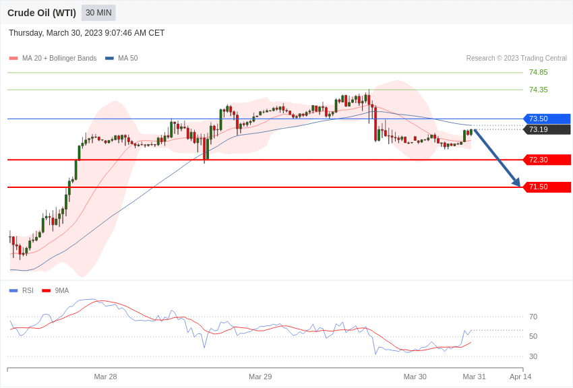This screenshot has width=573, height=388.
Task: Click the 30 MIN timeframe badge
Action: tap(98, 13)
